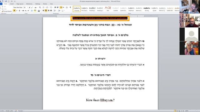
Task: Toggle Strikethrough formatting
Action: pos(23,11)
